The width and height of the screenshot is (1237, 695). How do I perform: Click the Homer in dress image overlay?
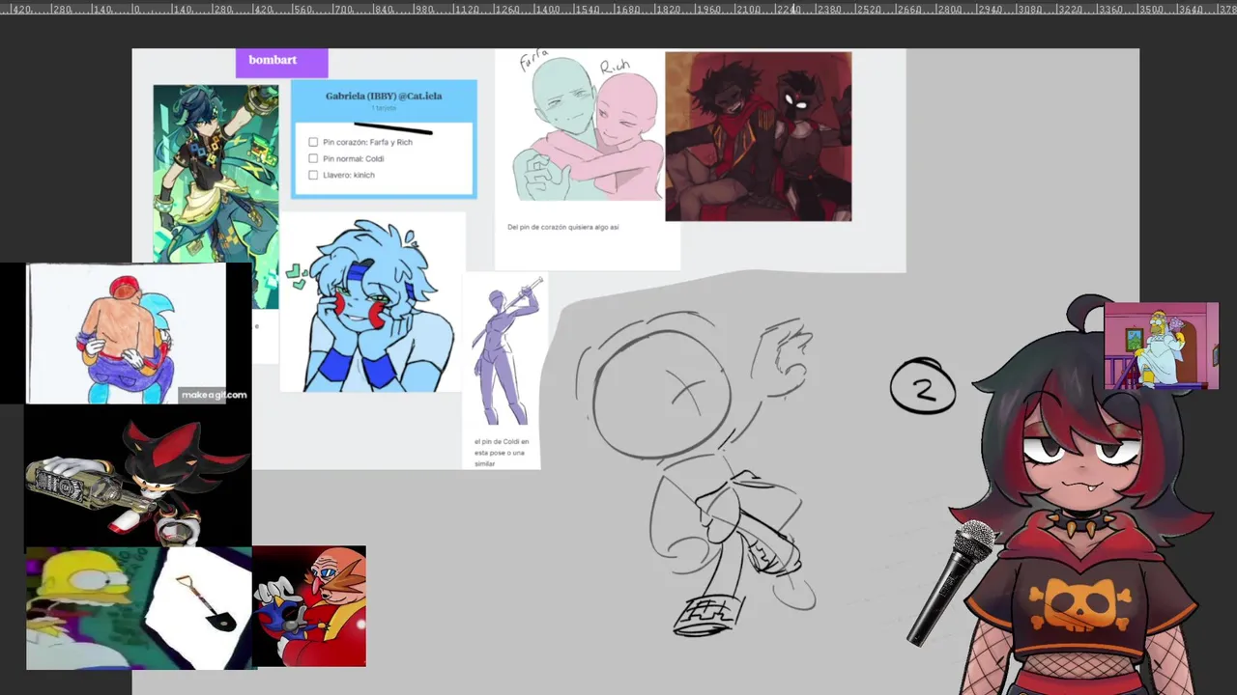[1162, 346]
